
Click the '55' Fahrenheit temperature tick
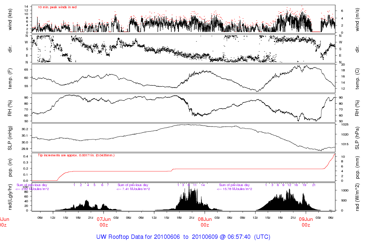click(26, 86)
